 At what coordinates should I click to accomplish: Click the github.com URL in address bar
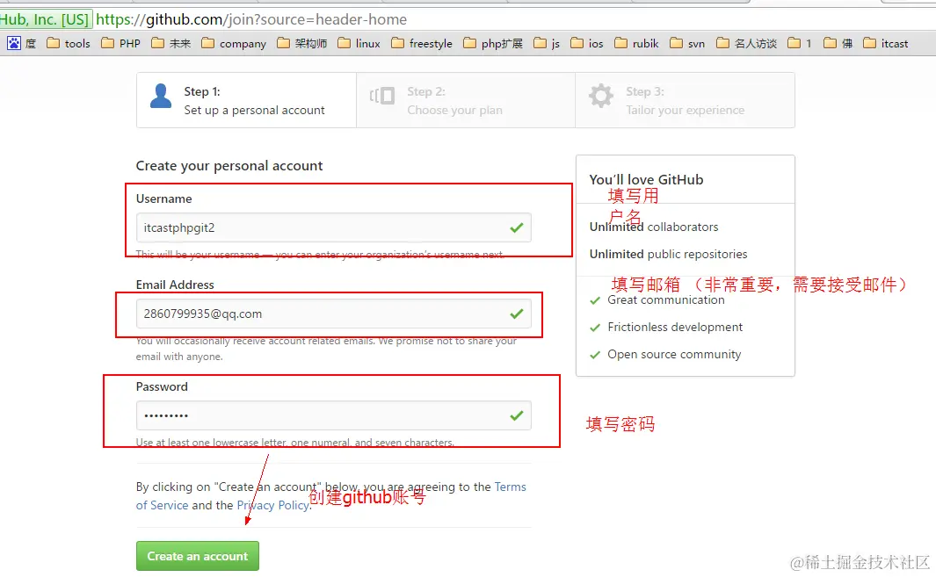250,19
